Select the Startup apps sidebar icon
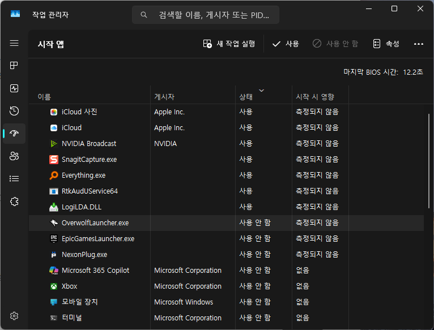The height and width of the screenshot is (330, 434). click(x=14, y=134)
